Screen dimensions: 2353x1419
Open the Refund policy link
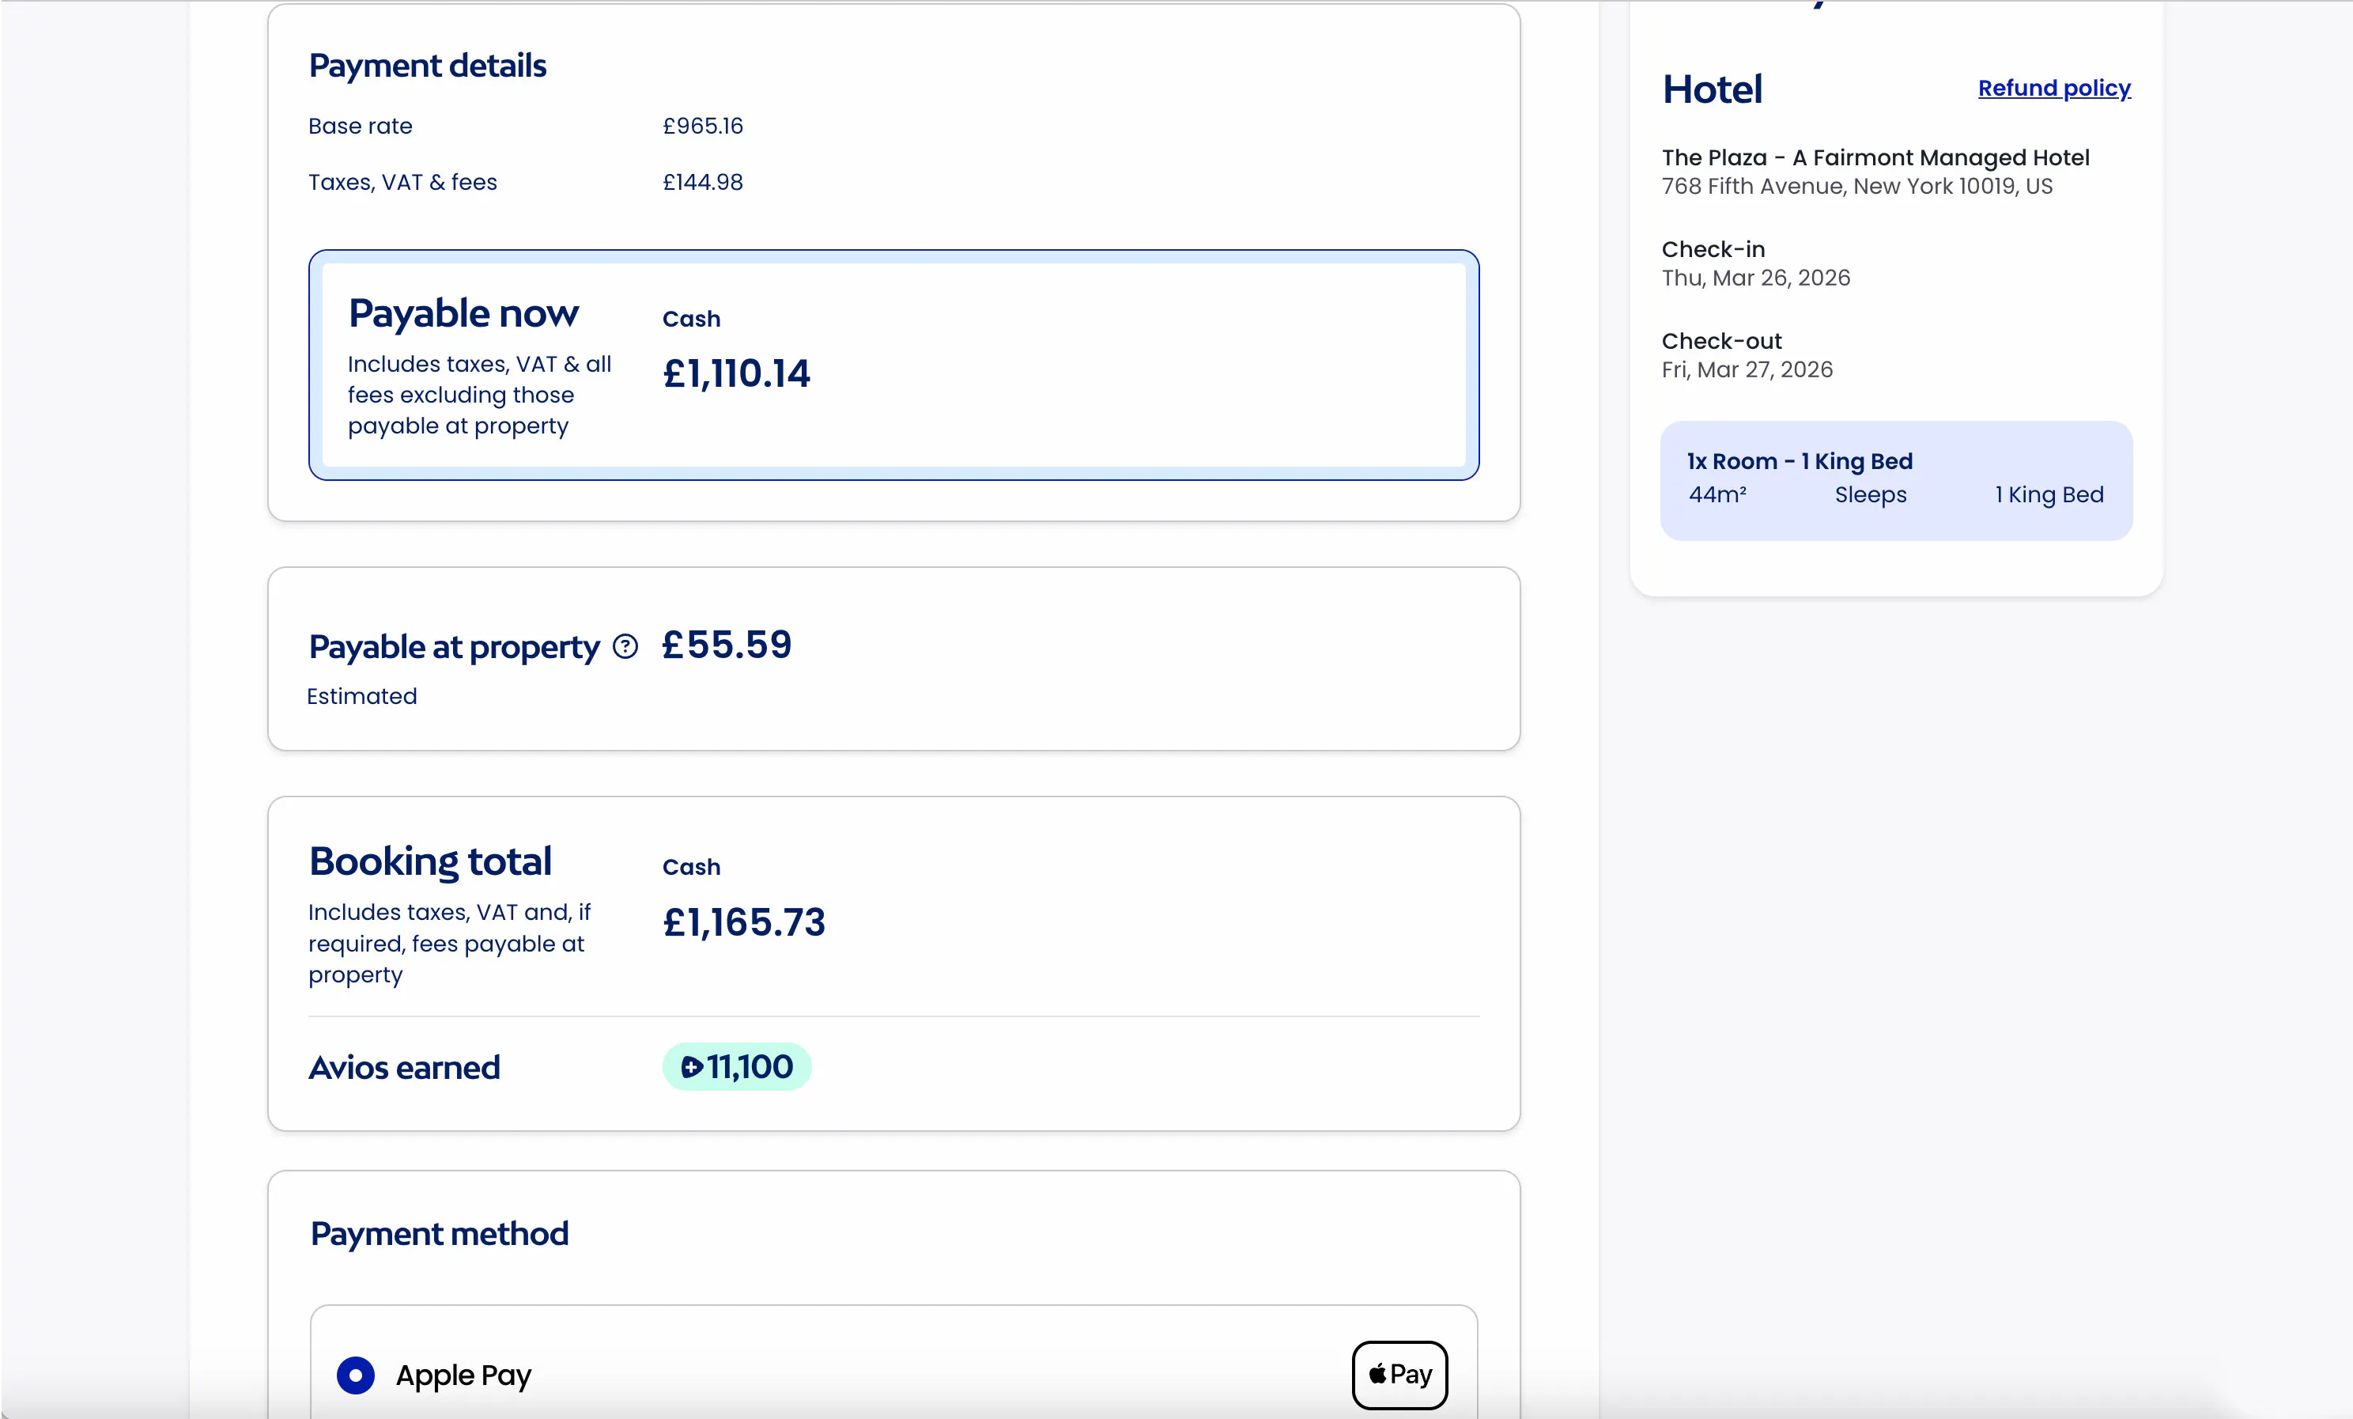[2053, 88]
